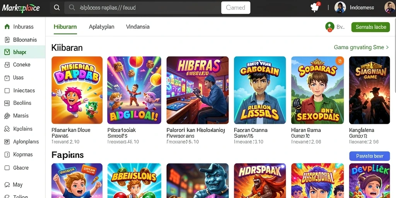Open the Adgiloai game thumbnail
The image size is (396, 198).
[134, 90]
